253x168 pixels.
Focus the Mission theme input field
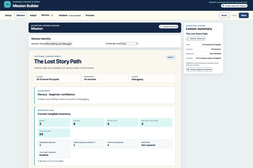coord(59,44)
